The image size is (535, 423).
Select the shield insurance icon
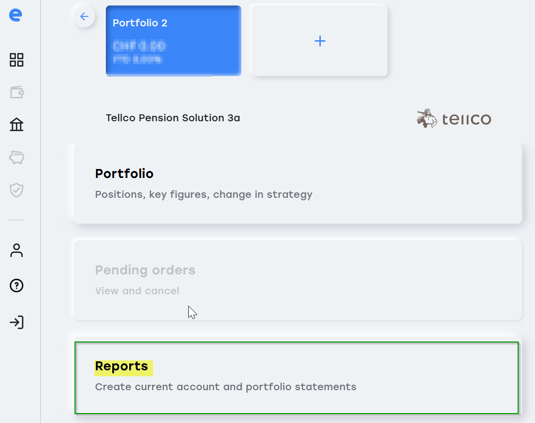point(16,190)
